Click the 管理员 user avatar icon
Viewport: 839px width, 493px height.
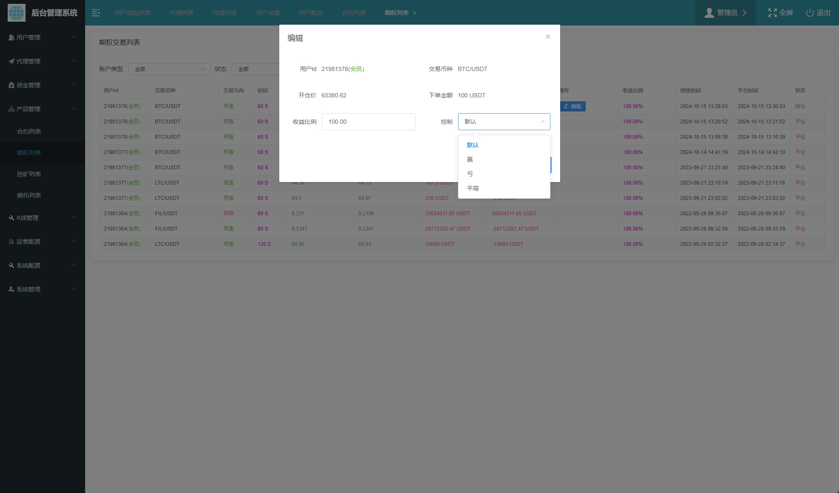tap(709, 13)
